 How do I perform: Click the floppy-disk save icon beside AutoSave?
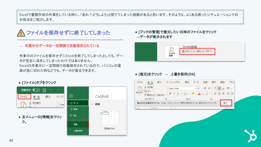[x=44, y=90]
